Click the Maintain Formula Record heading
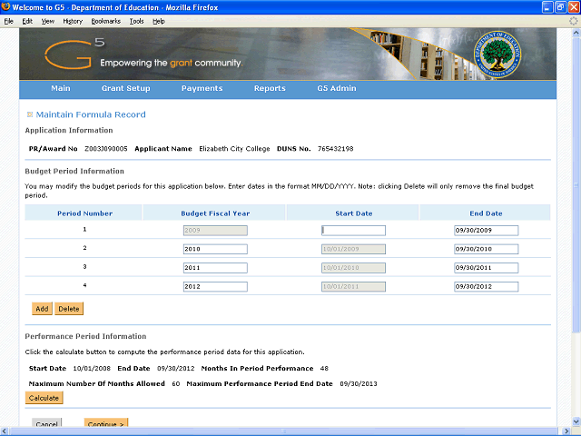This screenshot has height=436, width=581. [x=91, y=114]
